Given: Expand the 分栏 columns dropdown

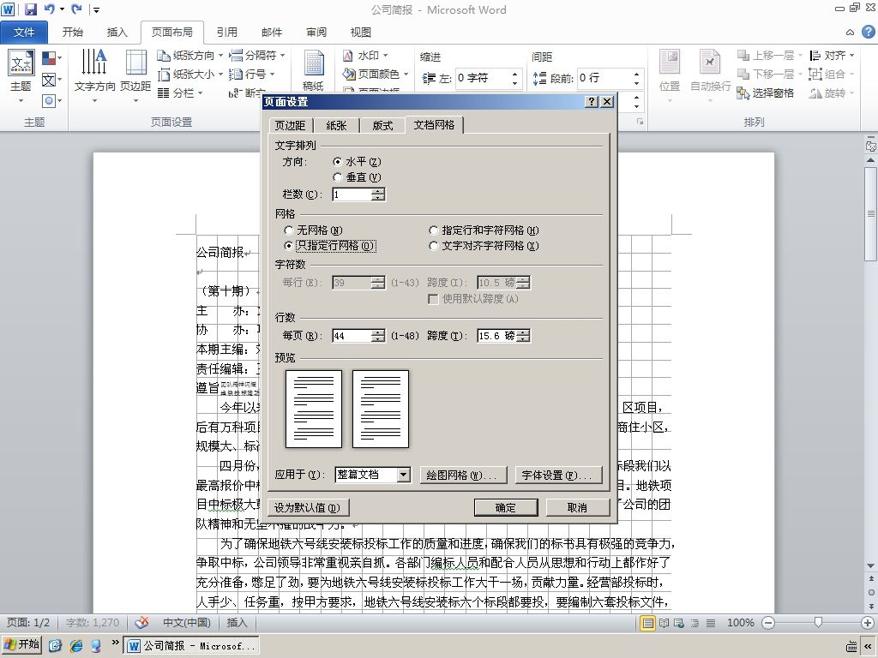Looking at the screenshot, I should pos(200,93).
